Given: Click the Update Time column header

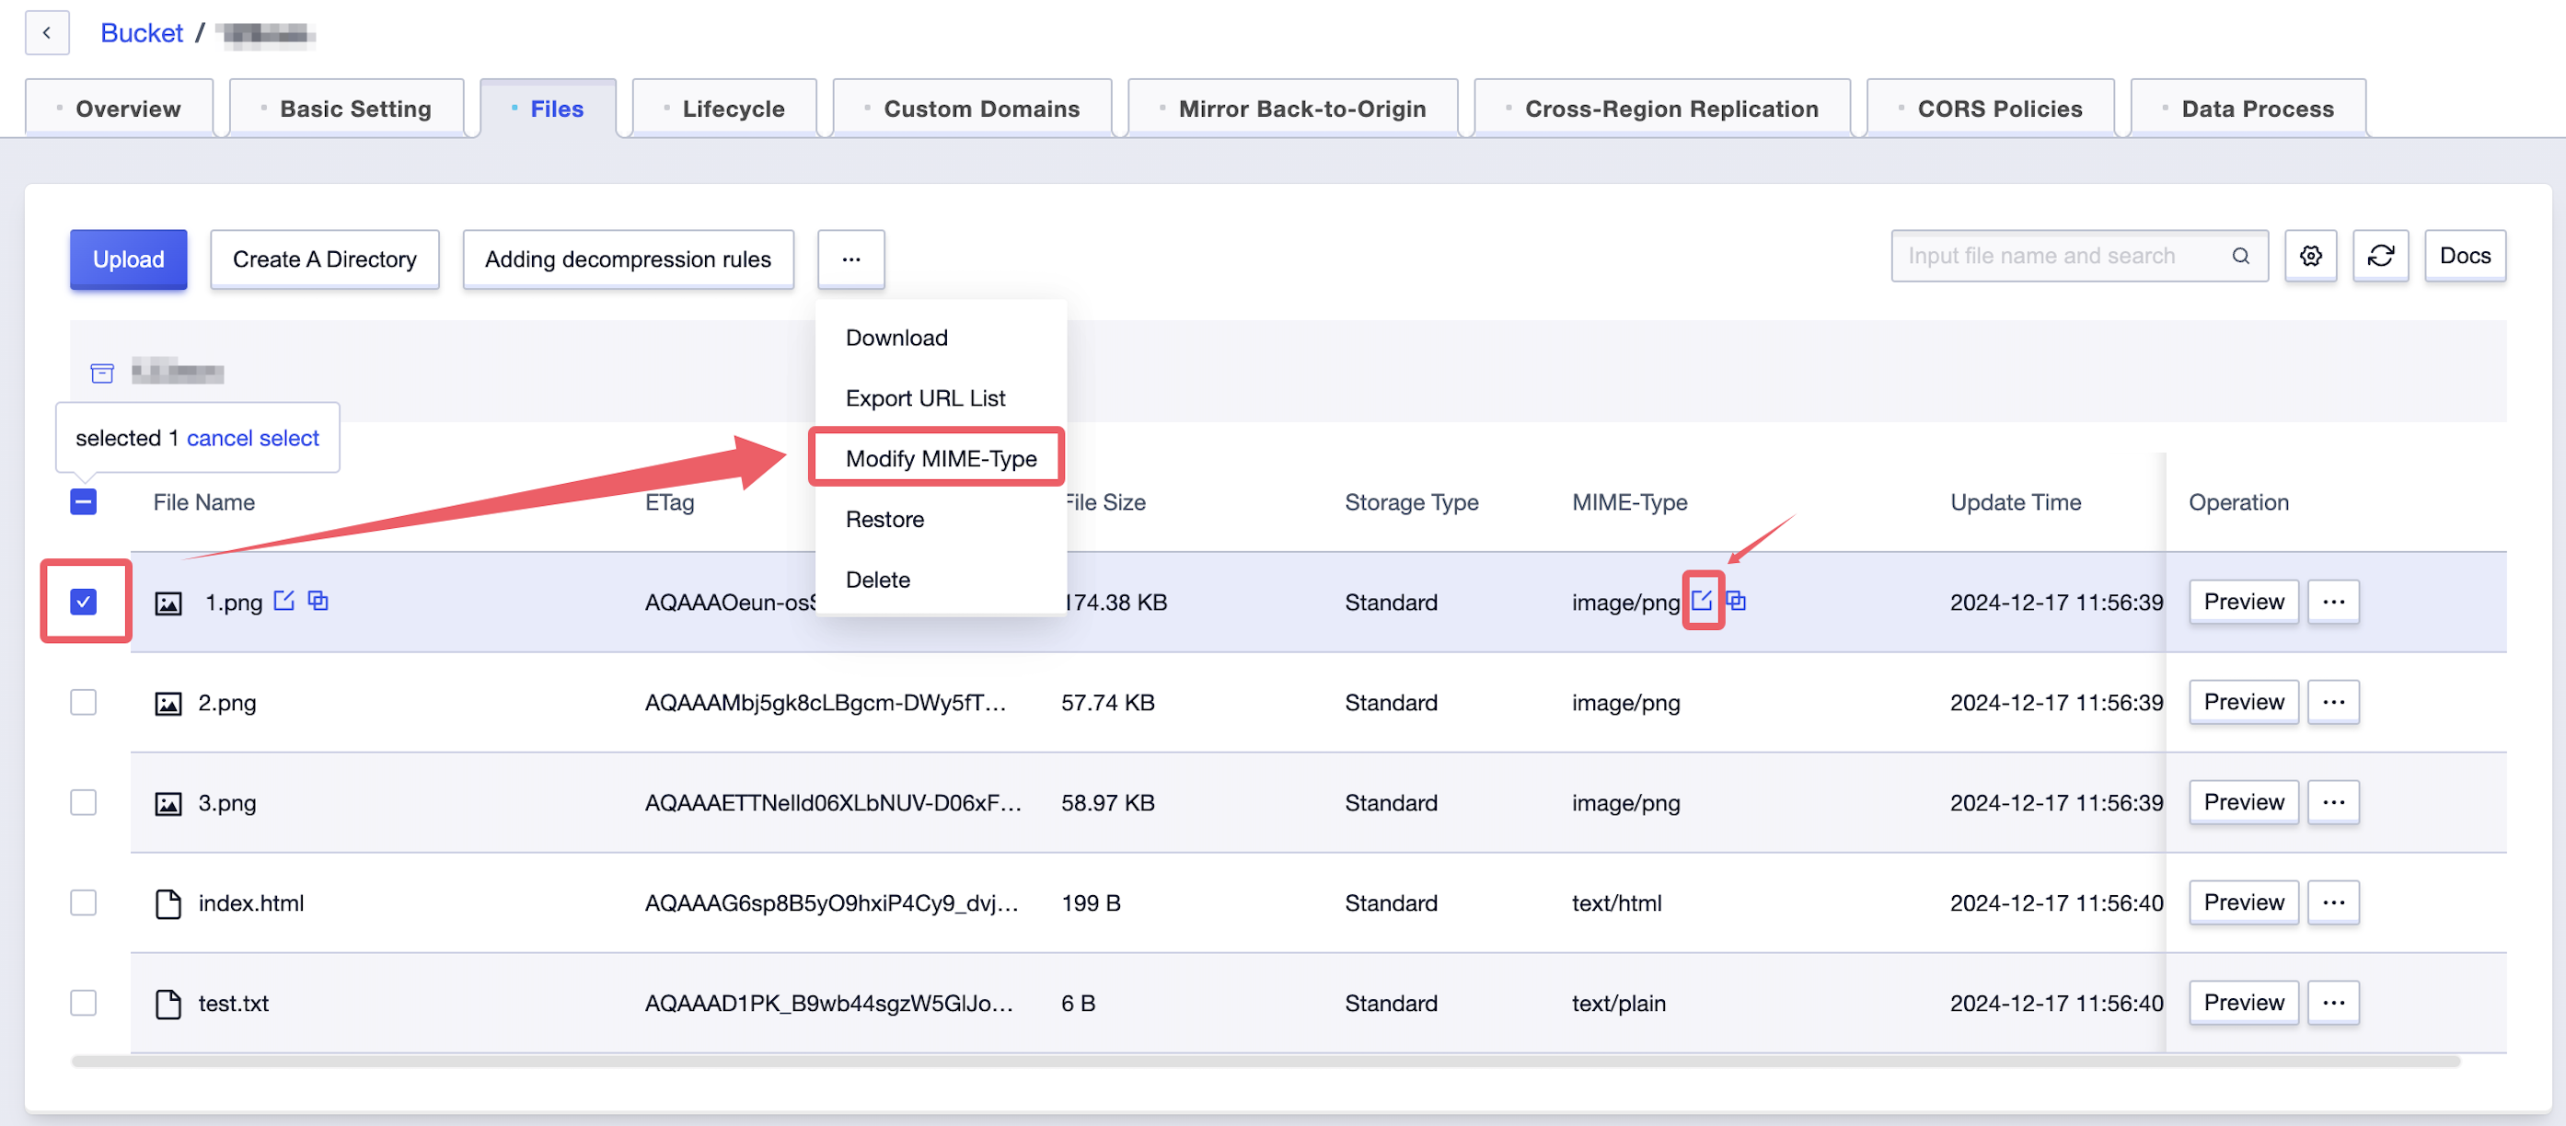Looking at the screenshot, I should click(x=2015, y=503).
